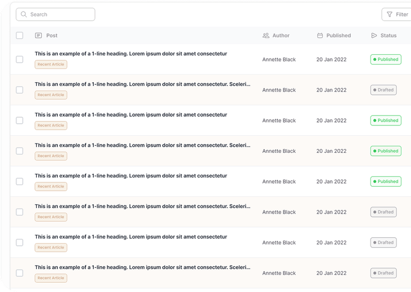Tick the fifth row's checkbox
The image size is (411, 292).
(20, 181)
